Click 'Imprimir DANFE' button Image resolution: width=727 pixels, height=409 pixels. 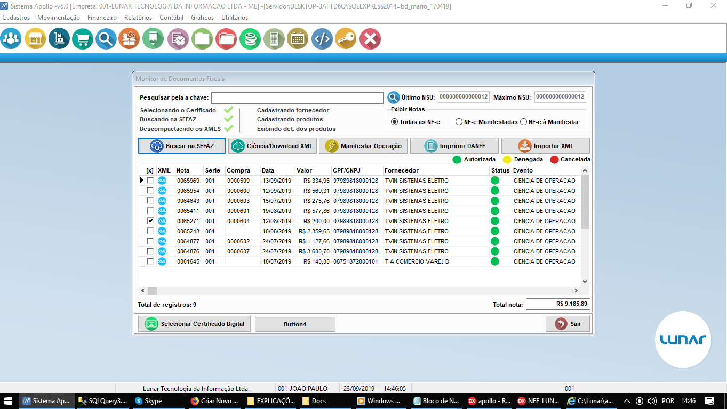(x=454, y=146)
